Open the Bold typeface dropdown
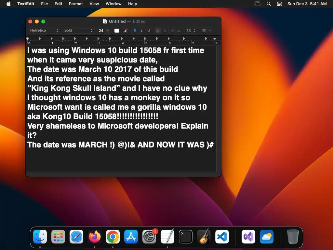 click(78, 30)
